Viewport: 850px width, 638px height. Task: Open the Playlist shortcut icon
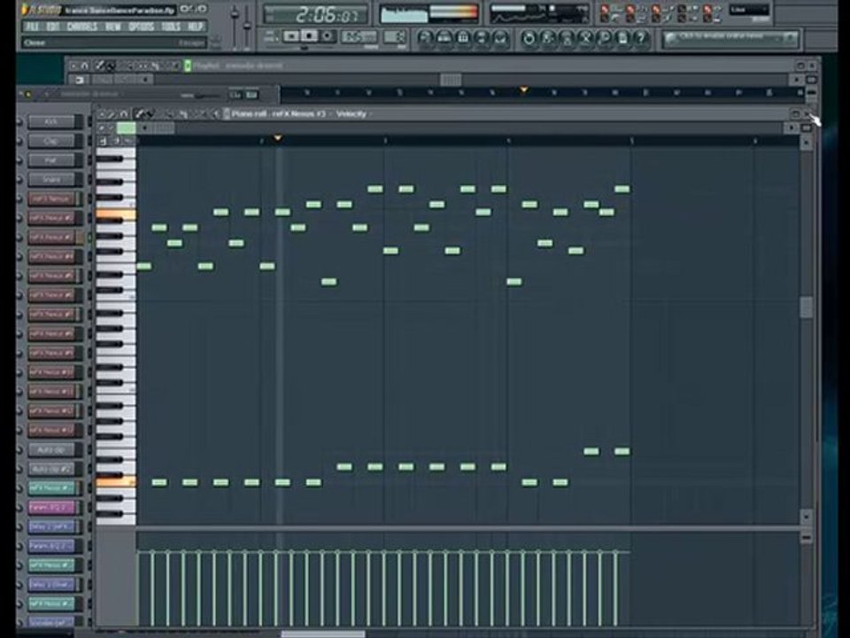coord(426,37)
